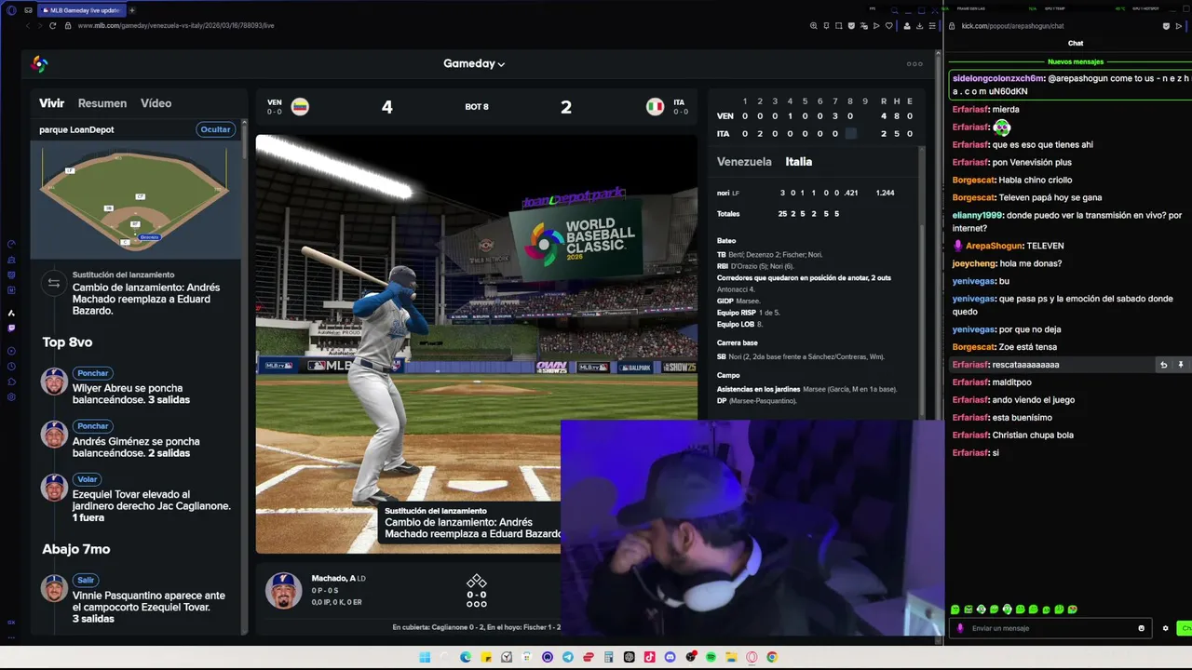Click the ArepaShogun username in chat

click(x=994, y=246)
